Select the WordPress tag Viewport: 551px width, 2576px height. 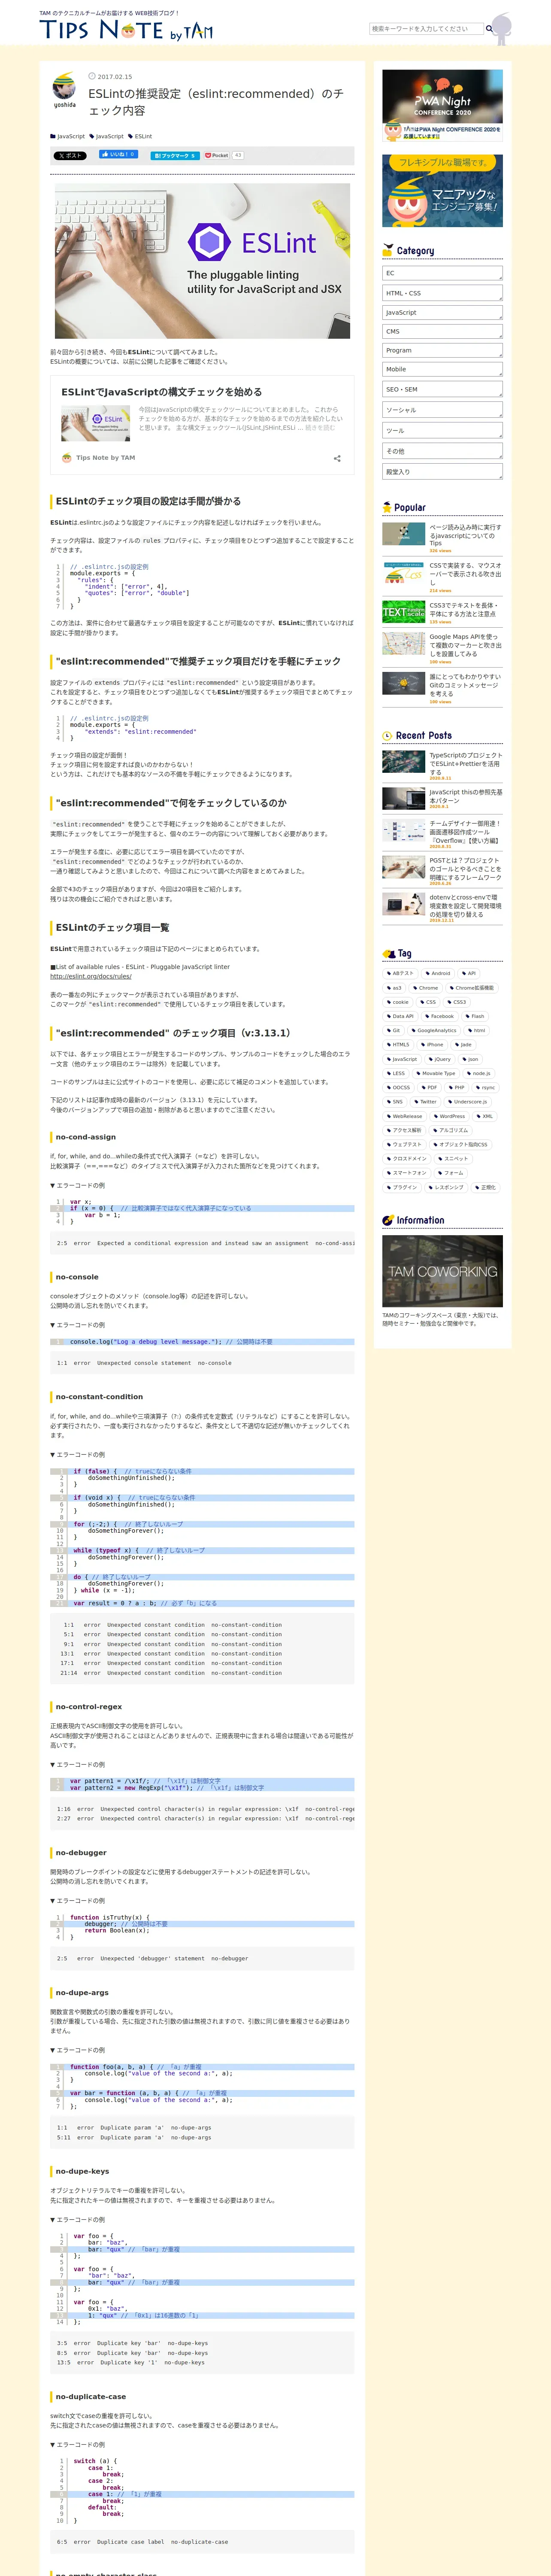(x=450, y=1116)
